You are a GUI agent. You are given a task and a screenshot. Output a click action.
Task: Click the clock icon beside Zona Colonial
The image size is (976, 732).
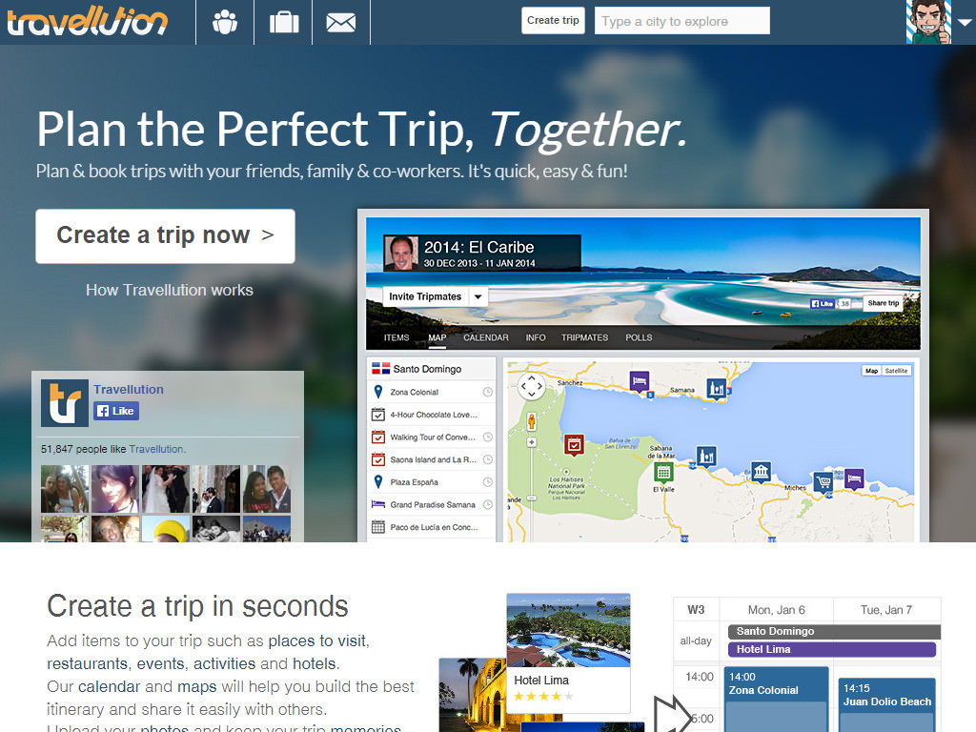(487, 392)
